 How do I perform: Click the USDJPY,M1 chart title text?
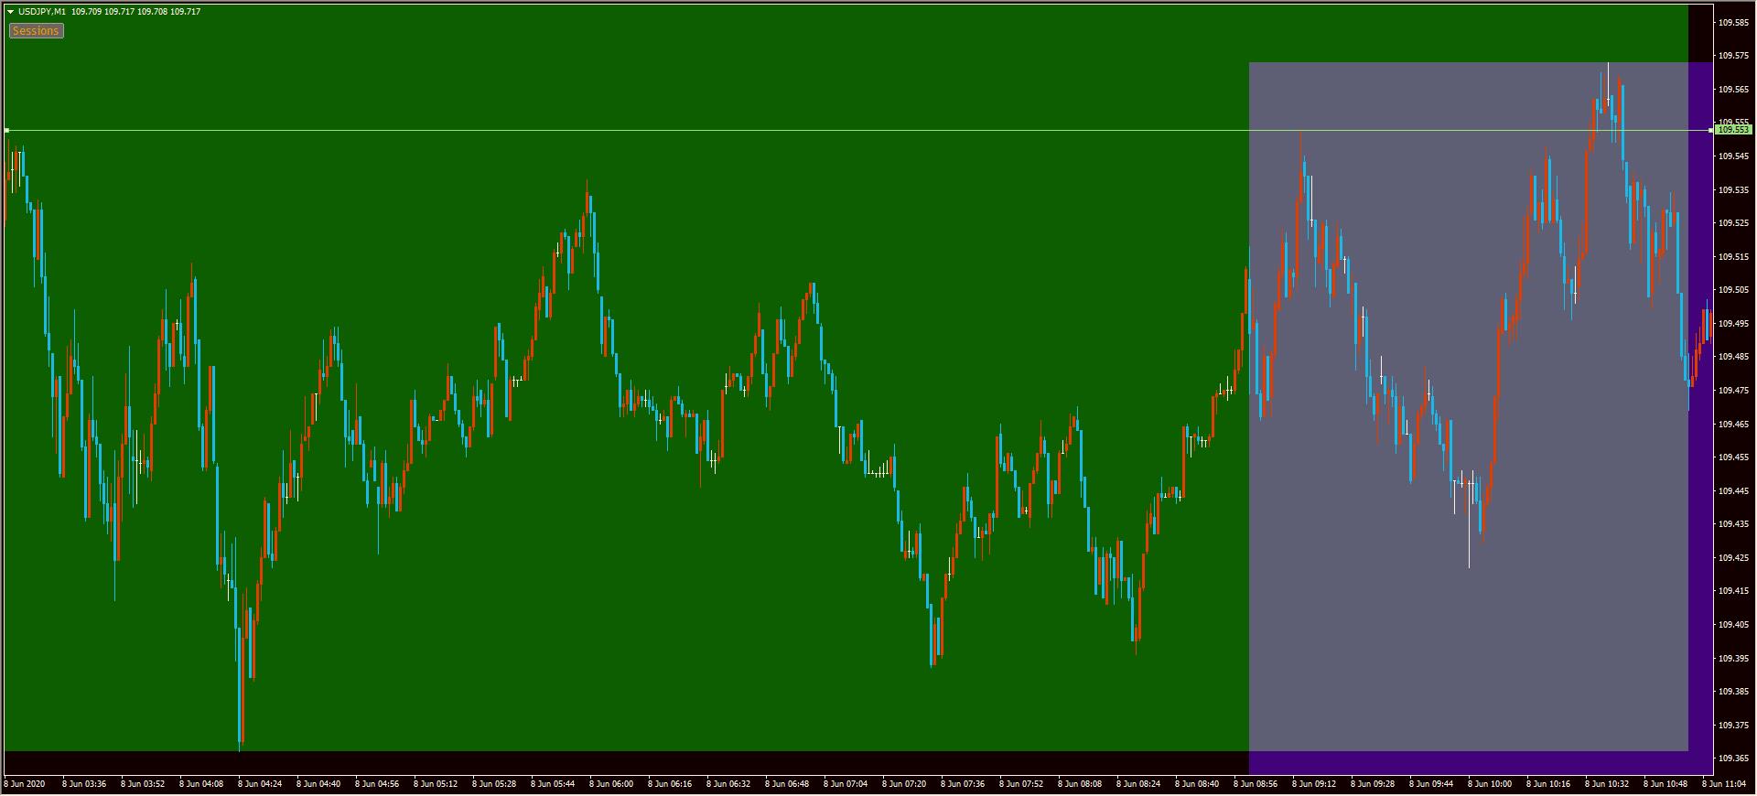[42, 12]
